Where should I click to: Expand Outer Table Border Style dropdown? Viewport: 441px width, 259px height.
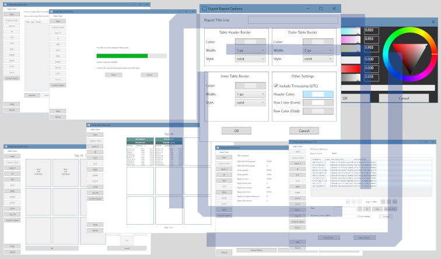(x=318, y=59)
